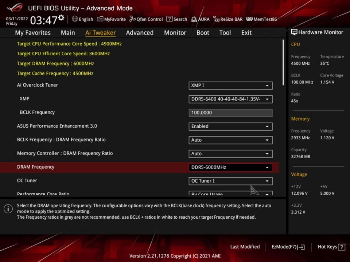The image size is (350, 262).
Task: Switch to the Main tab
Action: (x=68, y=33)
